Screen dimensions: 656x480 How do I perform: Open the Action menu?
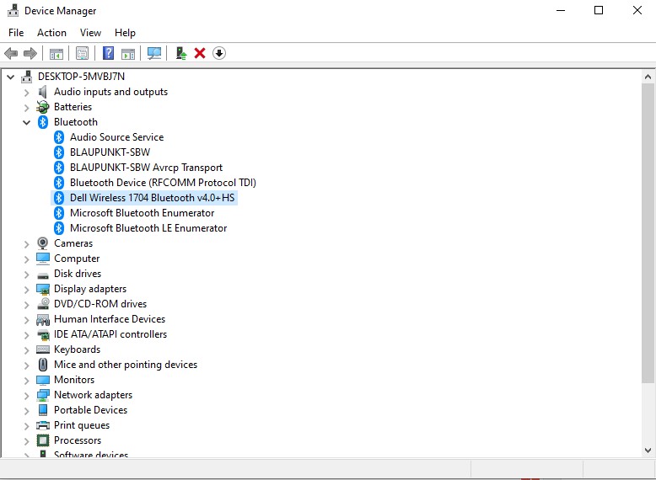click(x=51, y=33)
